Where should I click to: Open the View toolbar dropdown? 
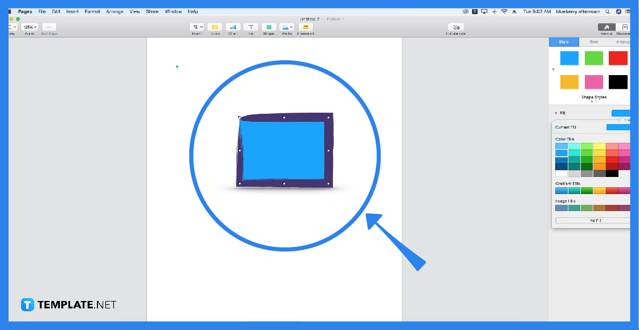pyautogui.click(x=13, y=27)
